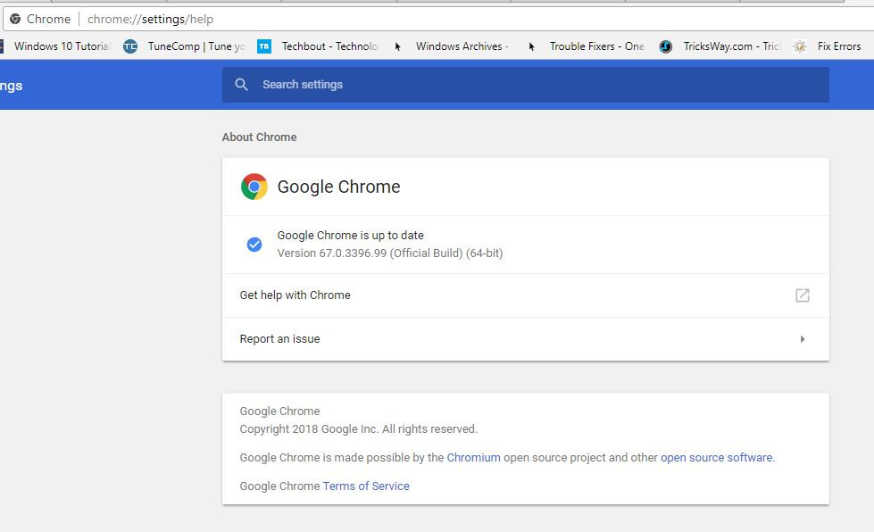The height and width of the screenshot is (532, 874).
Task: Focus the Search settings field
Action: pyautogui.click(x=526, y=85)
